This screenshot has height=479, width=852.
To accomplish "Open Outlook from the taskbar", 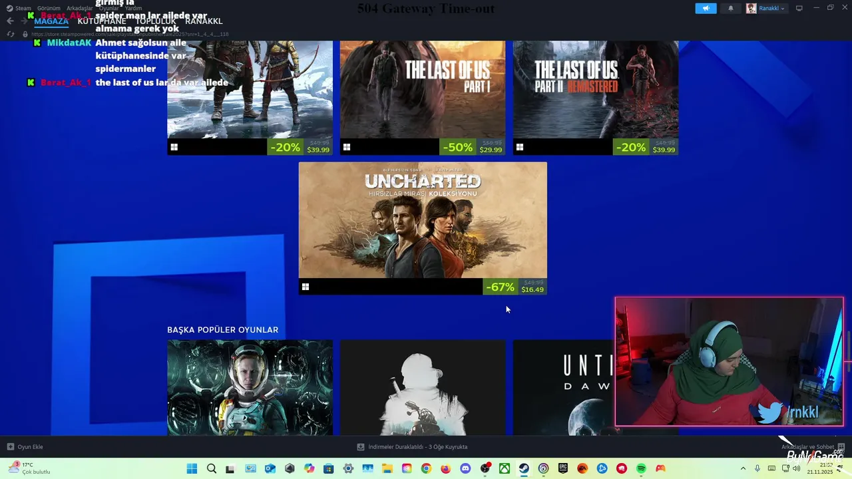I will (270, 468).
